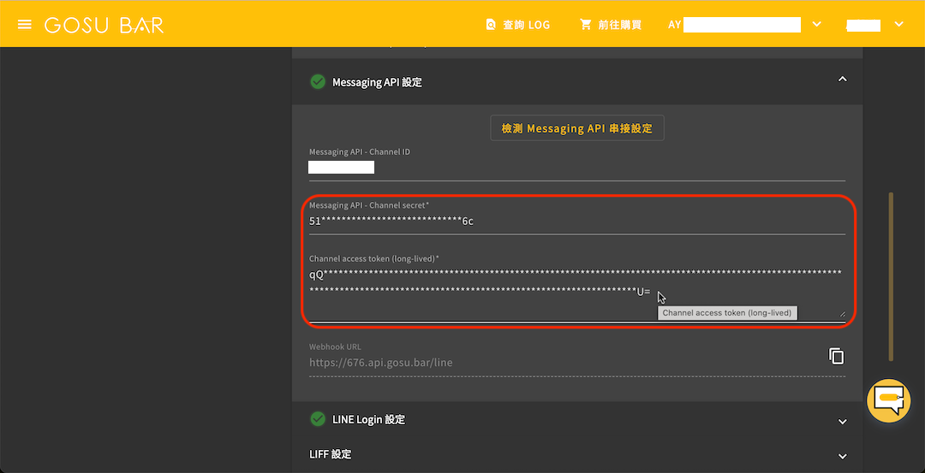Viewport: 925px width, 473px height.
Task: Click the textarea resize handle corner
Action: (x=843, y=314)
